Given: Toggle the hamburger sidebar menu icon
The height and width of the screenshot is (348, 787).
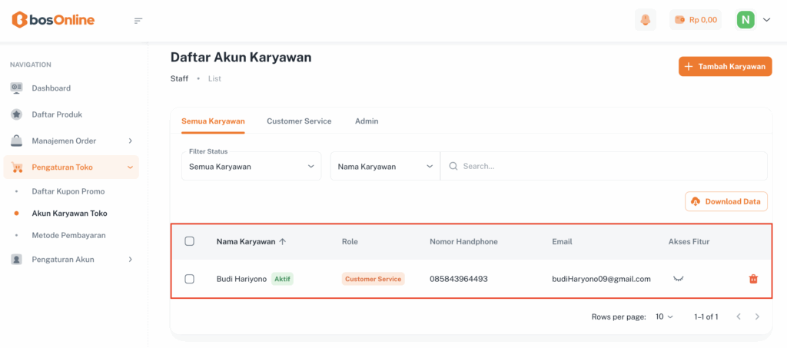Looking at the screenshot, I should [x=138, y=20].
